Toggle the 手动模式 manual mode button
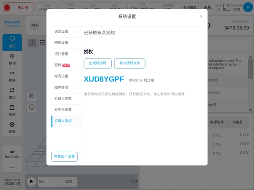The image size is (254, 190). [191, 8]
